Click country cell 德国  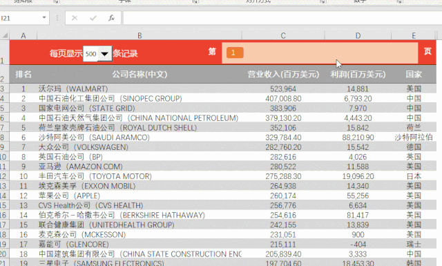[414, 147]
